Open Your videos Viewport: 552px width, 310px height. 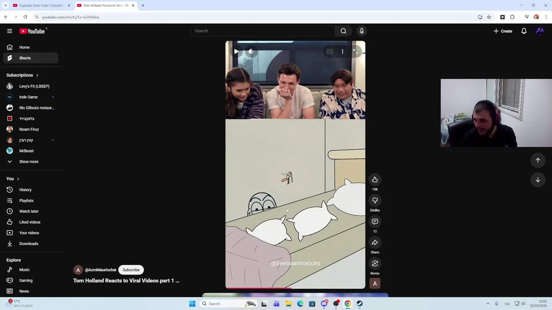(31, 233)
